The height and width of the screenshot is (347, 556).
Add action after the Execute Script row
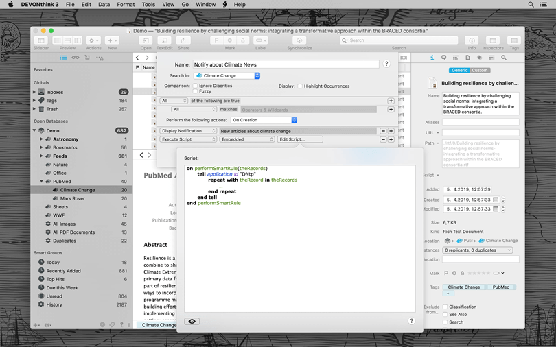[391, 139]
